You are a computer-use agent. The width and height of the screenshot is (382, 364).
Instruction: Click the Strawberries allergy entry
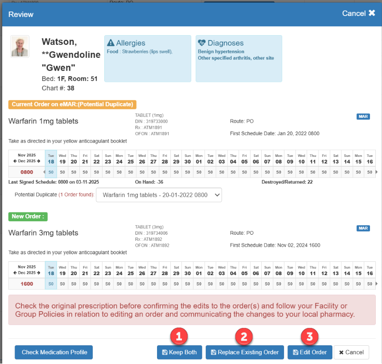(x=140, y=52)
